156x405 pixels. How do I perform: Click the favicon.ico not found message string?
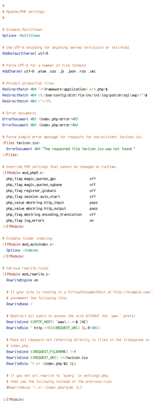(89, 149)
